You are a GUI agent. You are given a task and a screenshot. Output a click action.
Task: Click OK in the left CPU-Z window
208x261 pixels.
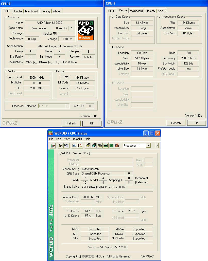pos(92,123)
